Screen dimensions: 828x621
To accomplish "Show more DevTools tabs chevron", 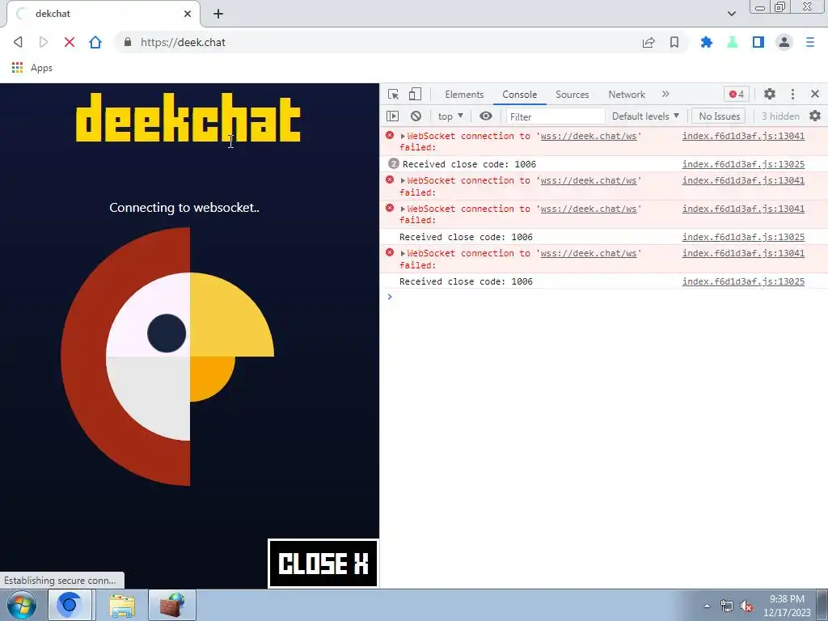I will tap(665, 94).
